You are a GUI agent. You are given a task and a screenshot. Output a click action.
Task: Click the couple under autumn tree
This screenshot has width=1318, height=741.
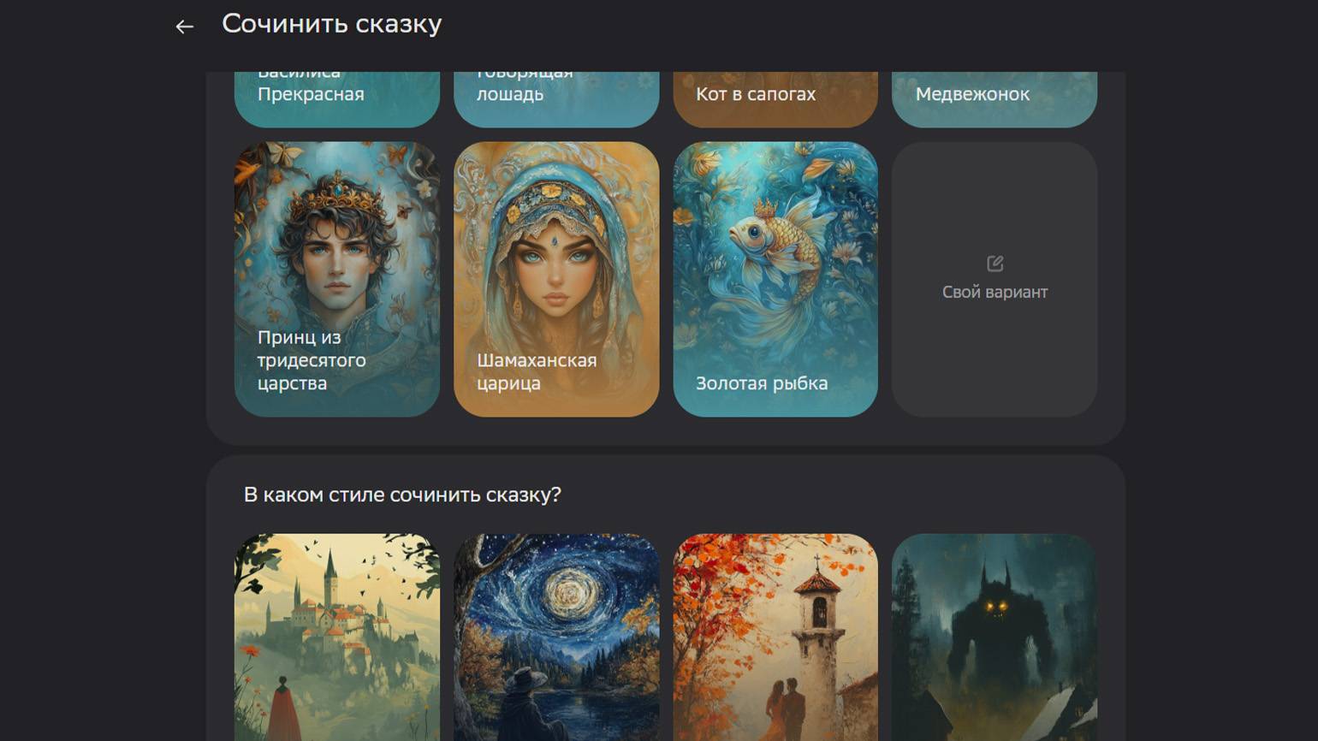(785, 708)
